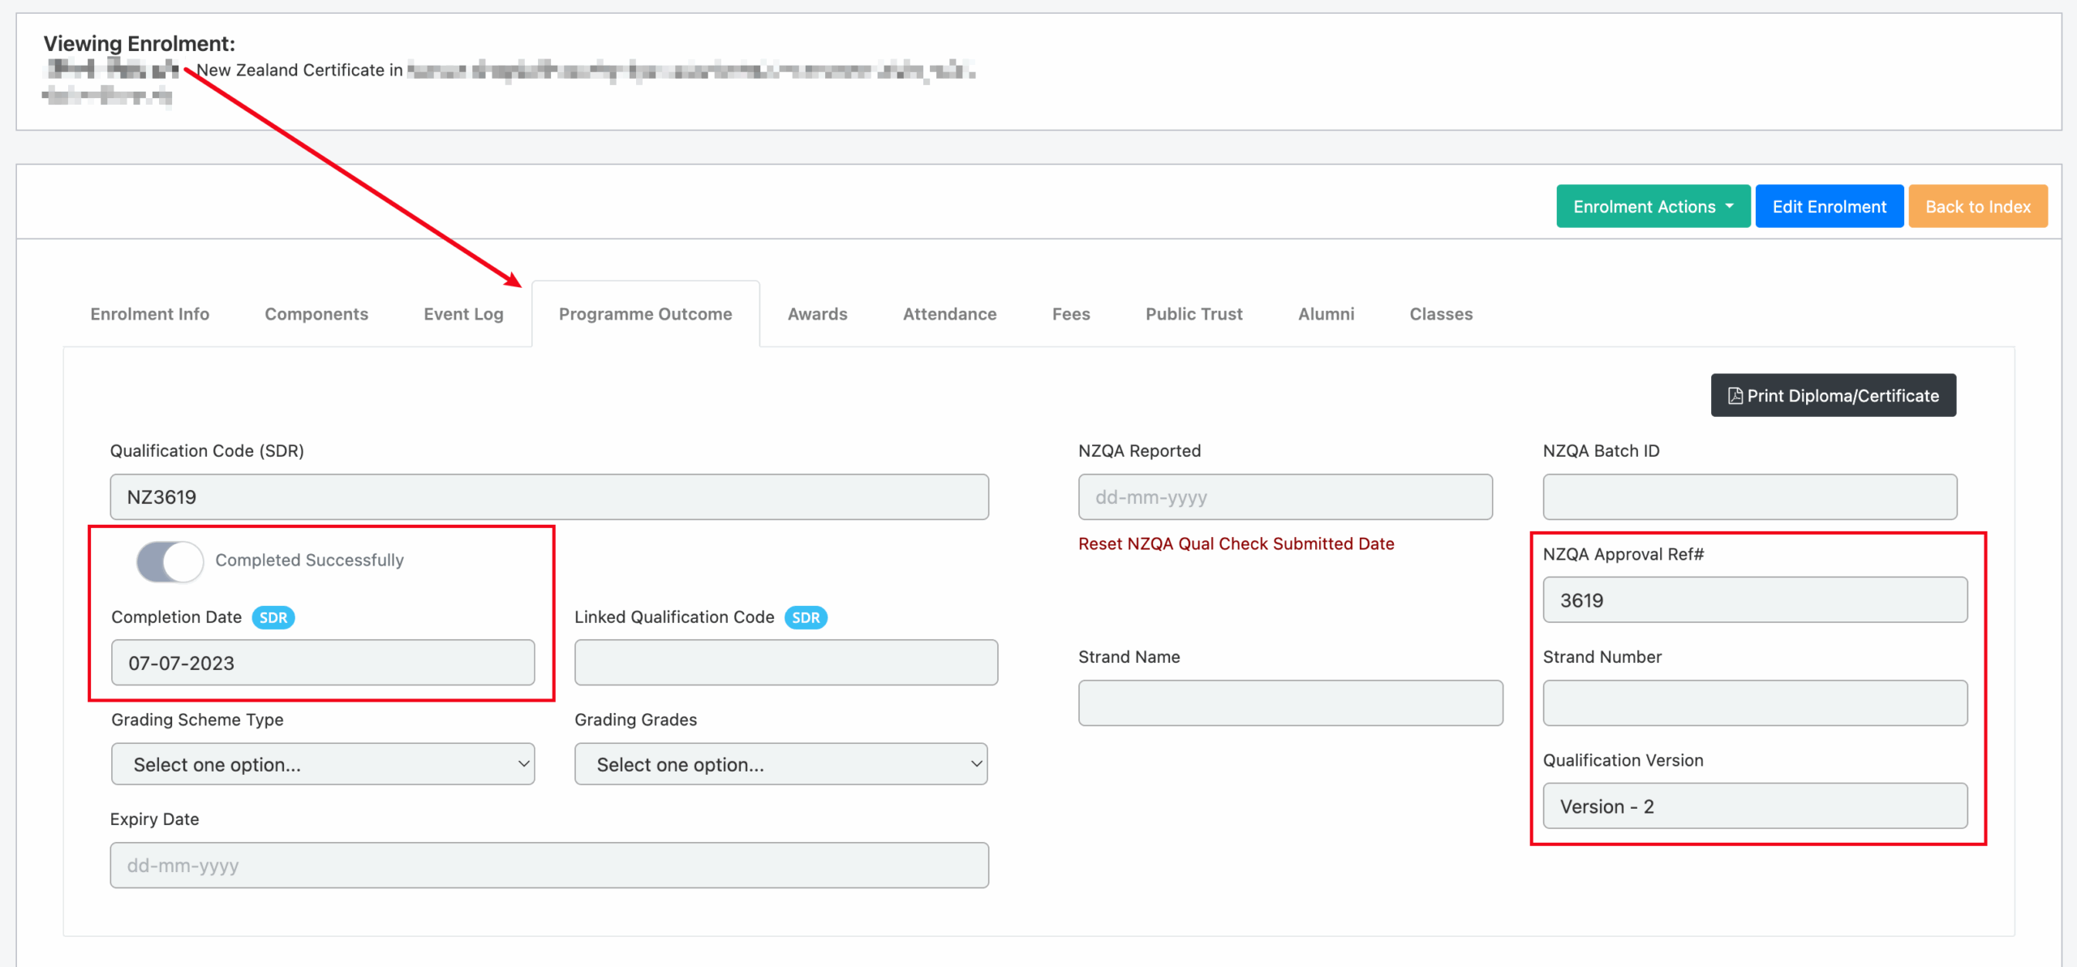Expand the Grading Scheme Type dropdown
This screenshot has width=2077, height=967.
[322, 764]
